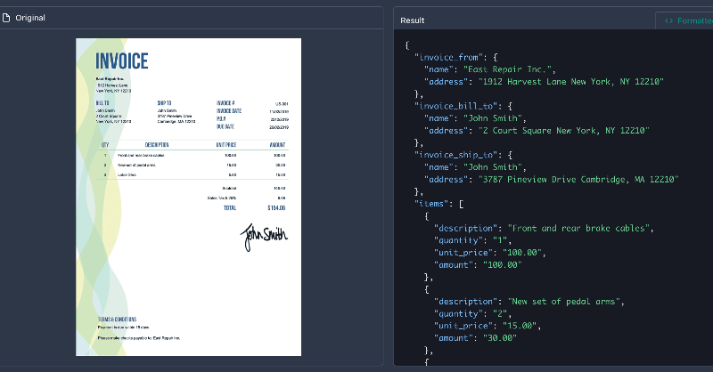Open the invoice document thumbnail
713x372 pixels.
(188, 197)
